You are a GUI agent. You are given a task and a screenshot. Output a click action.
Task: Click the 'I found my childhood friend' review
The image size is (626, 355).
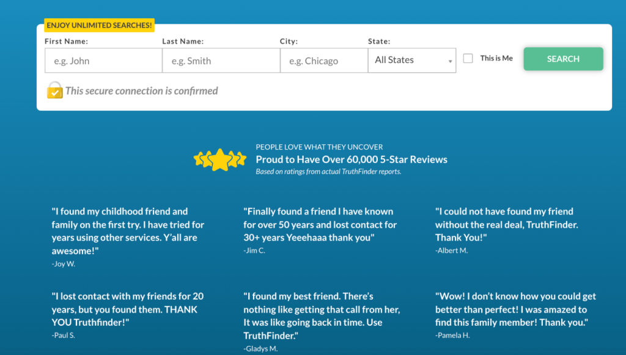128,231
